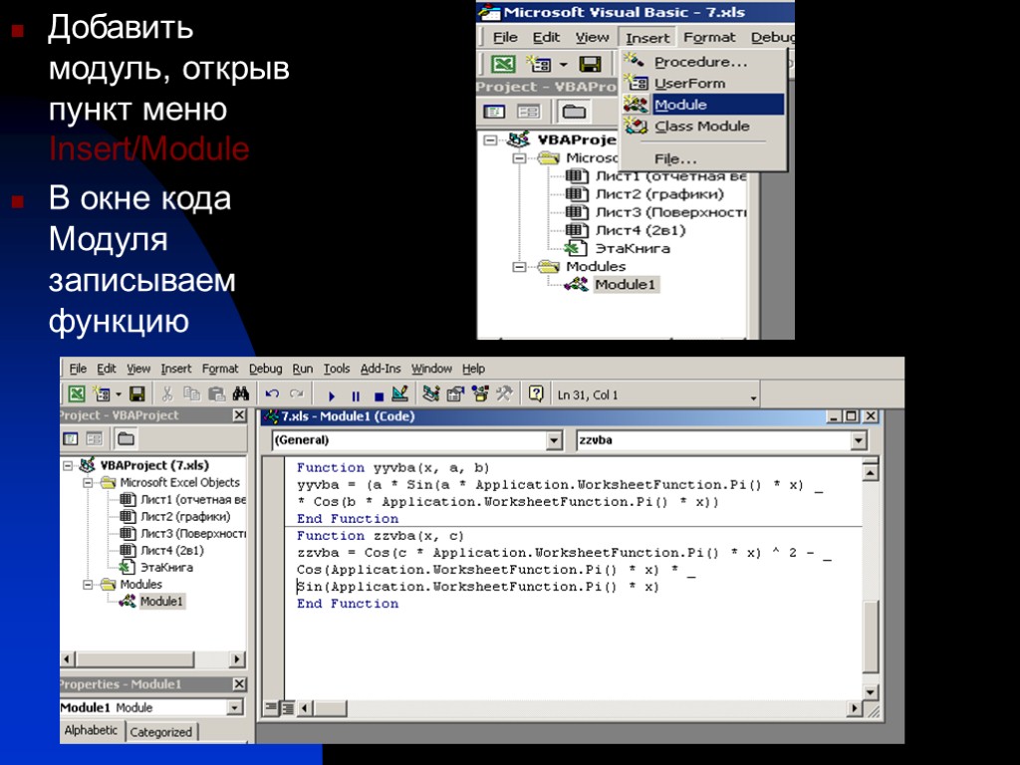Click Insert UserForm icon in lower toolbar

point(101,394)
